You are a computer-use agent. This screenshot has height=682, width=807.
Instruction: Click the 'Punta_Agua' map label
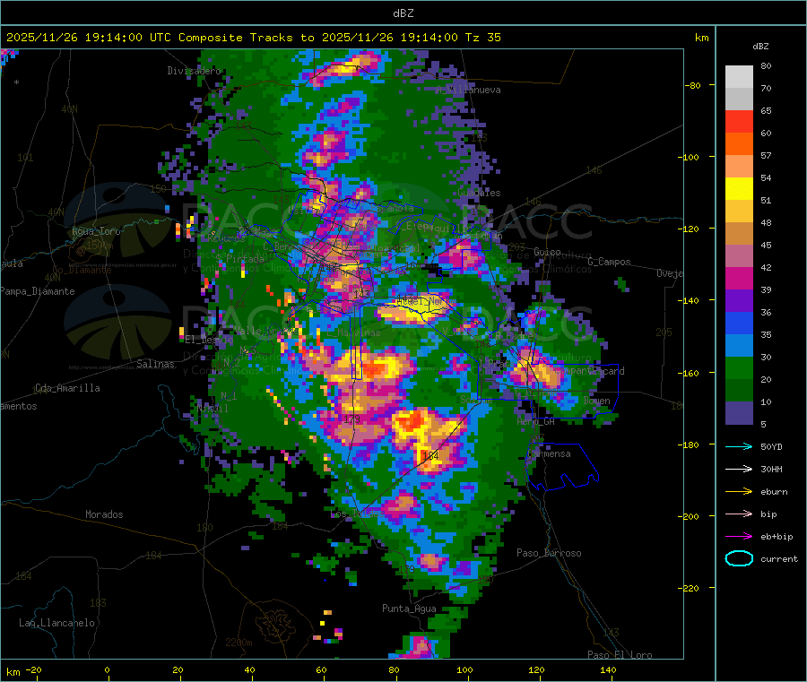409,609
